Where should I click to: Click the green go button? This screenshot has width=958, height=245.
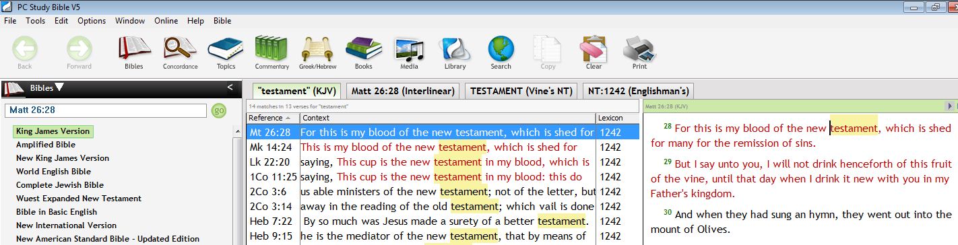[x=218, y=110]
